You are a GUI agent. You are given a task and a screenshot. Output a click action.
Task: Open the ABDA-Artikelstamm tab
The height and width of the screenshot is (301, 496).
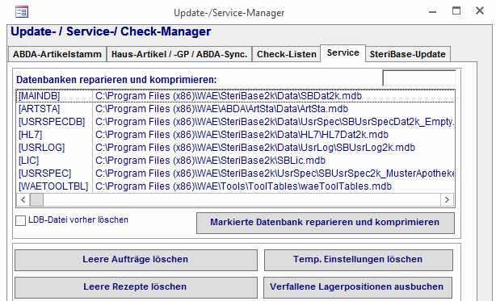57,54
